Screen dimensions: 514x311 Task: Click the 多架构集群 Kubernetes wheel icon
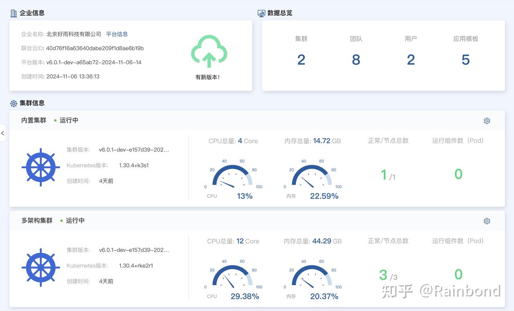click(x=41, y=267)
